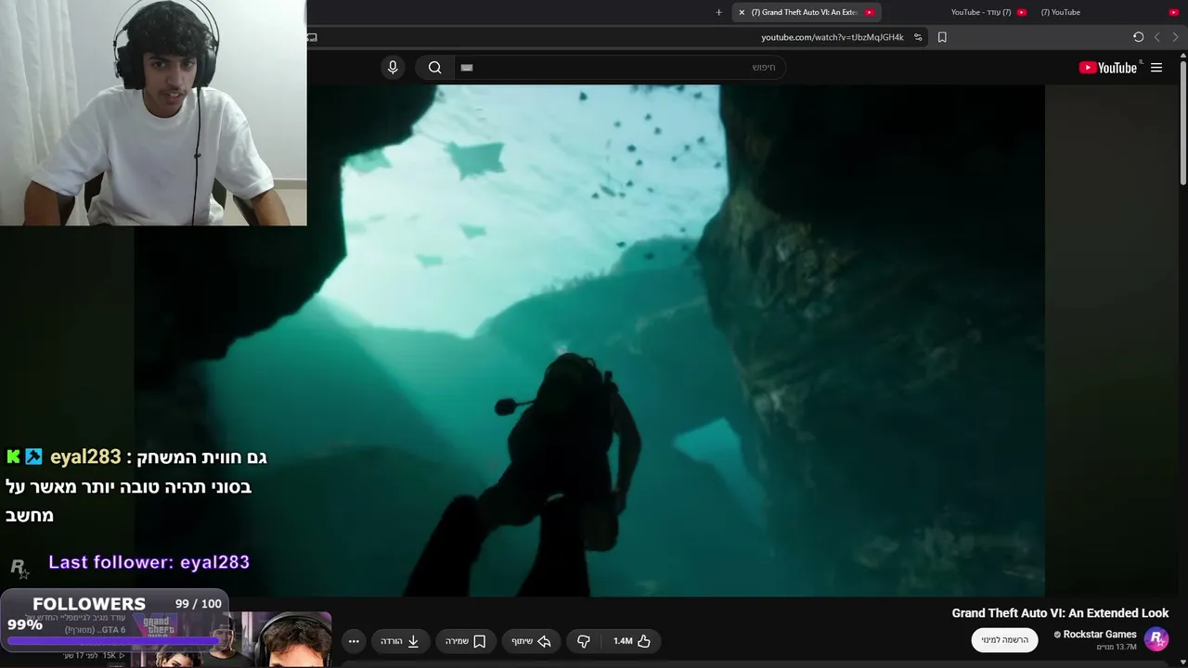
Task: Dislike the video
Action: [584, 641]
